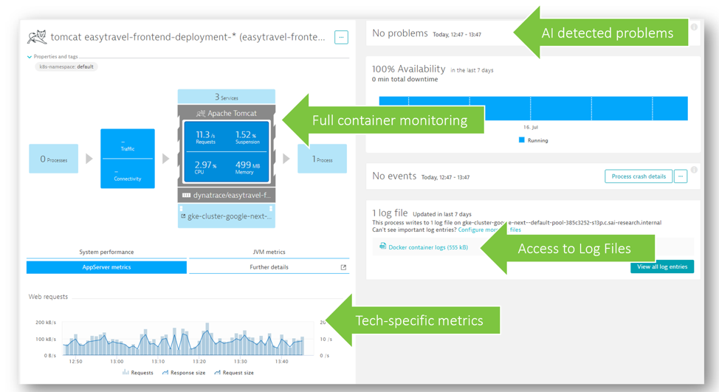Click the 100% Availability heading
719x392 pixels.
pyautogui.click(x=408, y=69)
